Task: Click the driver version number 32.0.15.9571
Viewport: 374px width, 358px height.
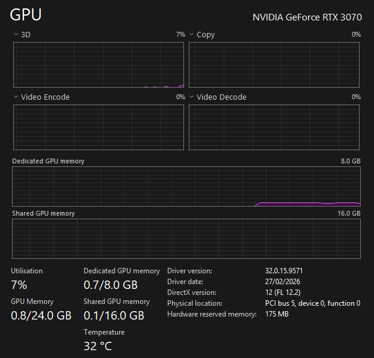Action: coord(288,271)
